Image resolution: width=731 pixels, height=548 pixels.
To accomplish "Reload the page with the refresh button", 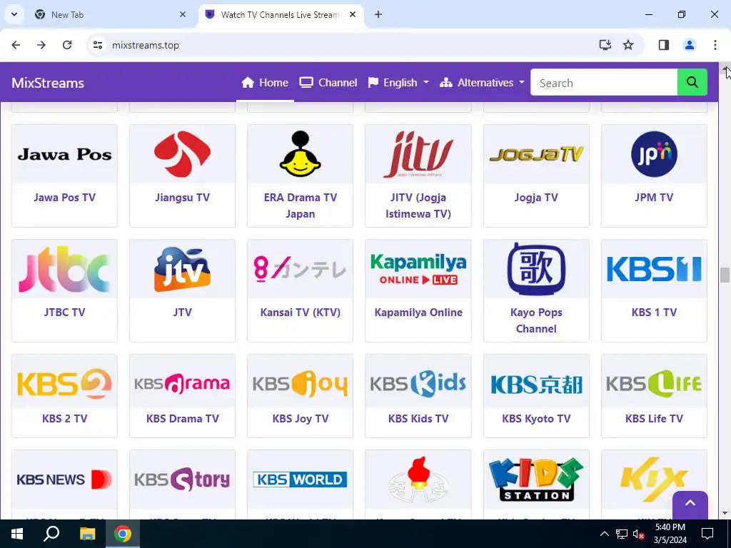I will point(67,45).
